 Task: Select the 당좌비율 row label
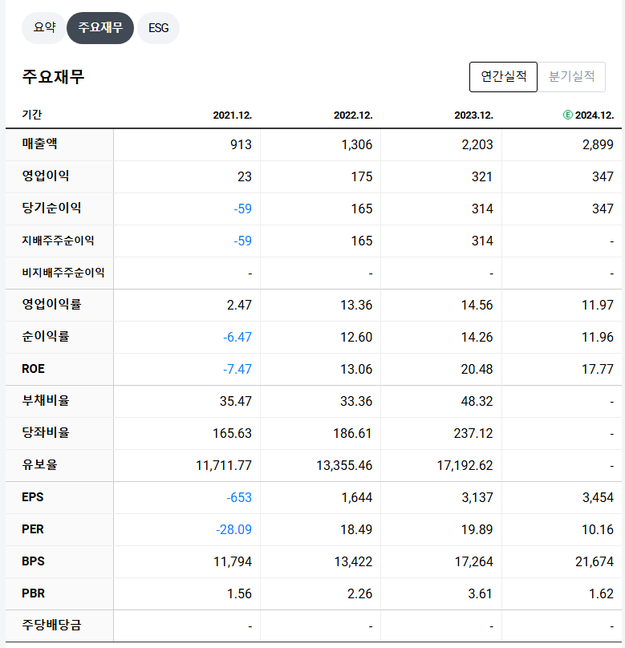click(x=46, y=433)
